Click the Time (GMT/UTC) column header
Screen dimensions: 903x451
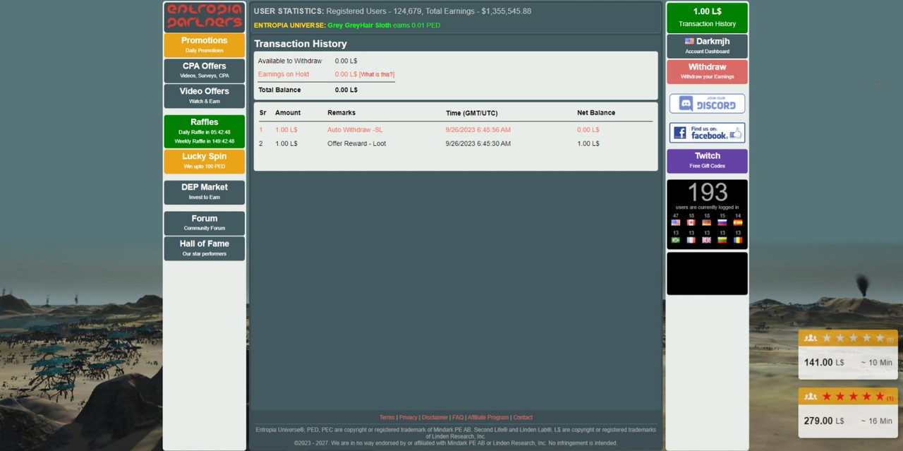click(472, 113)
